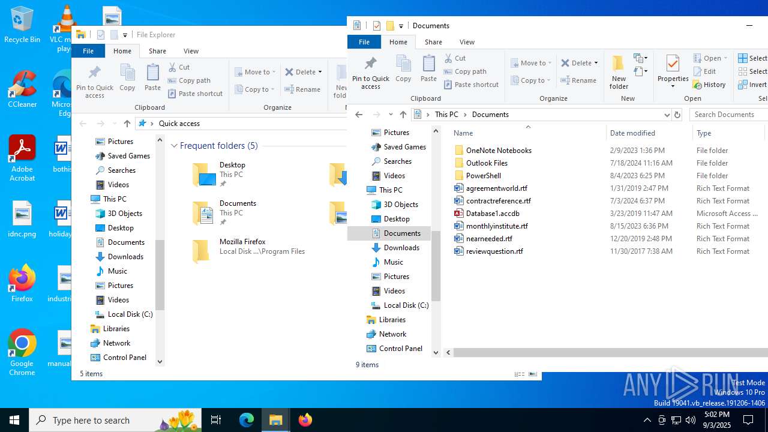Click History in Documents ribbon Open group
The image size is (768, 432).
point(709,85)
